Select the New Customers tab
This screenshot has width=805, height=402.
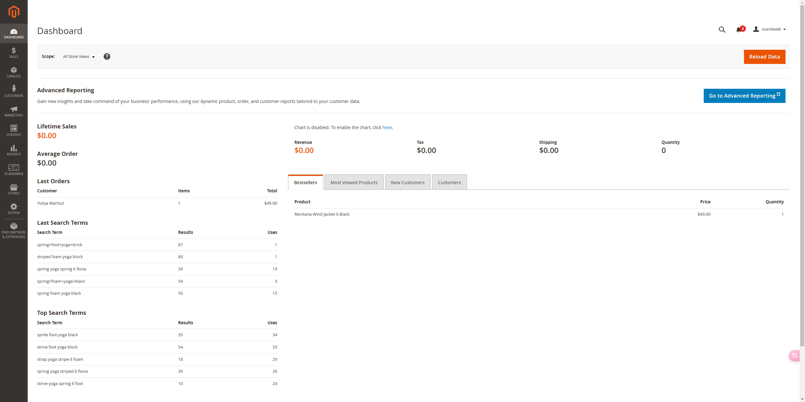(x=408, y=183)
